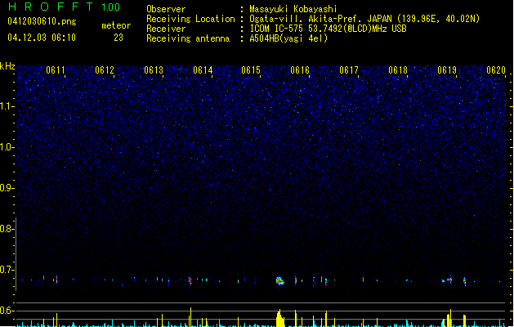
Task: Click the 0.8 frequency axis label
Action: 7,229
